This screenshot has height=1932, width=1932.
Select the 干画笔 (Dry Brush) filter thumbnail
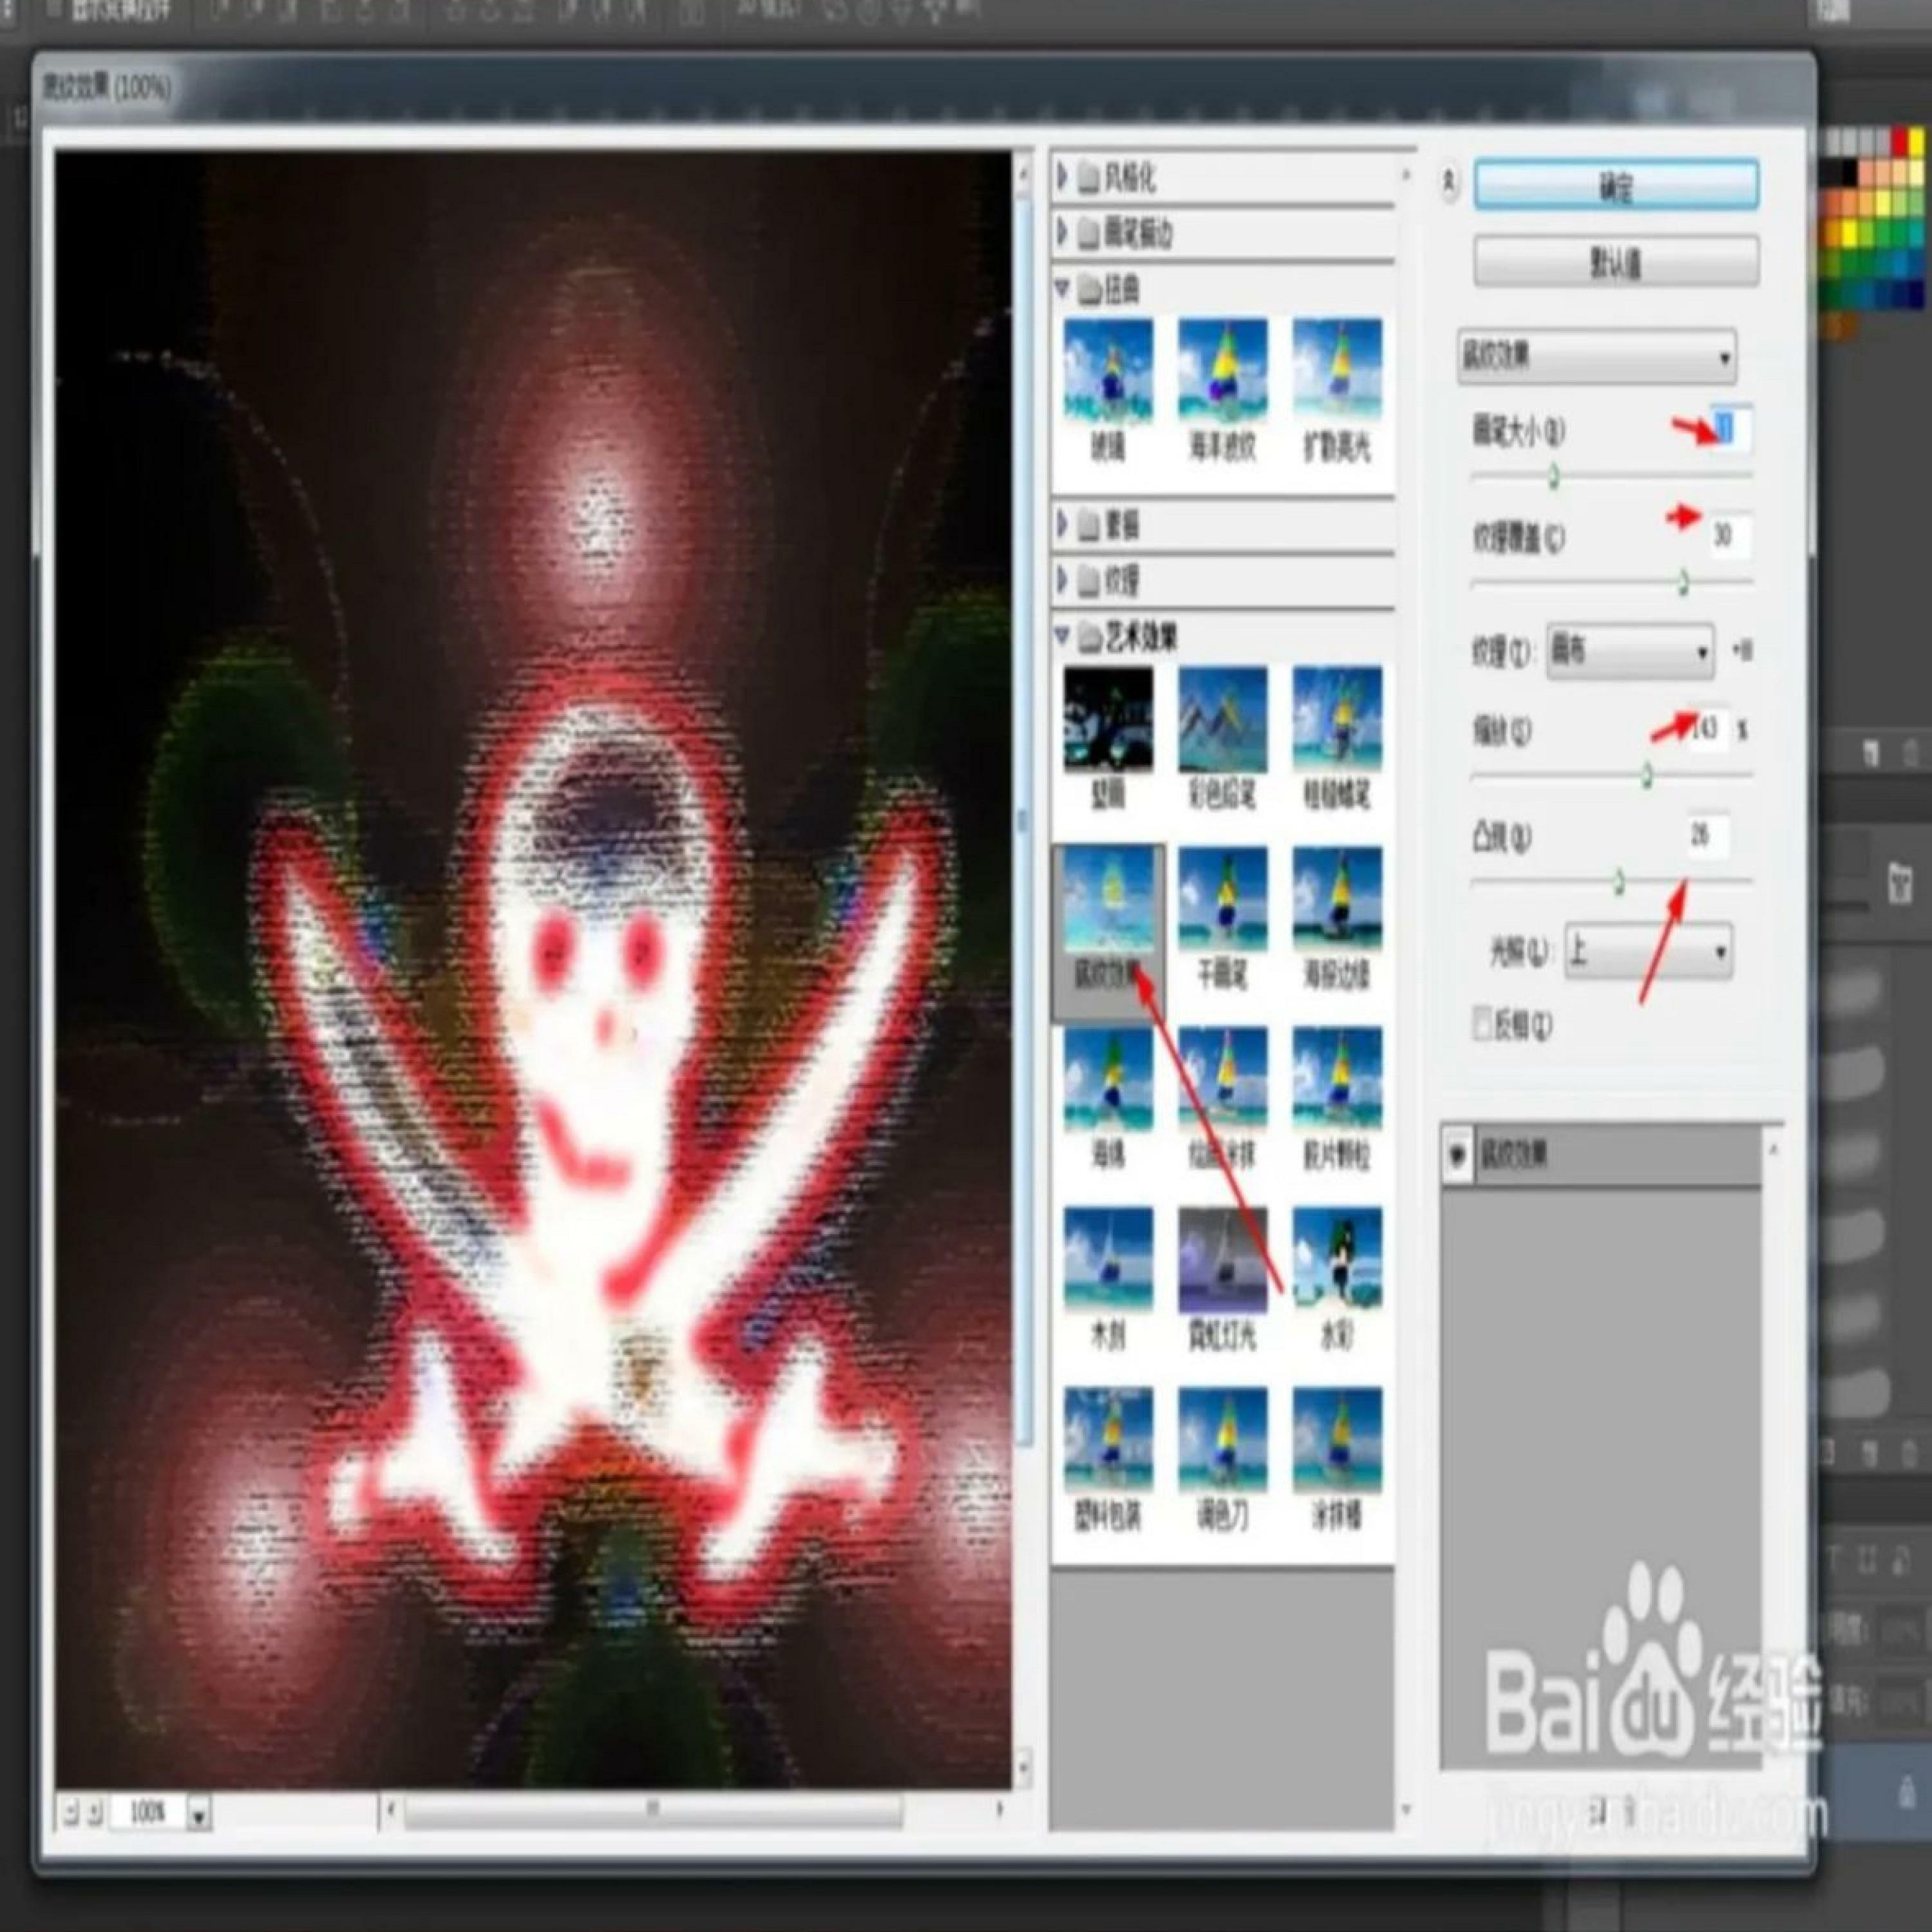coord(1222,899)
